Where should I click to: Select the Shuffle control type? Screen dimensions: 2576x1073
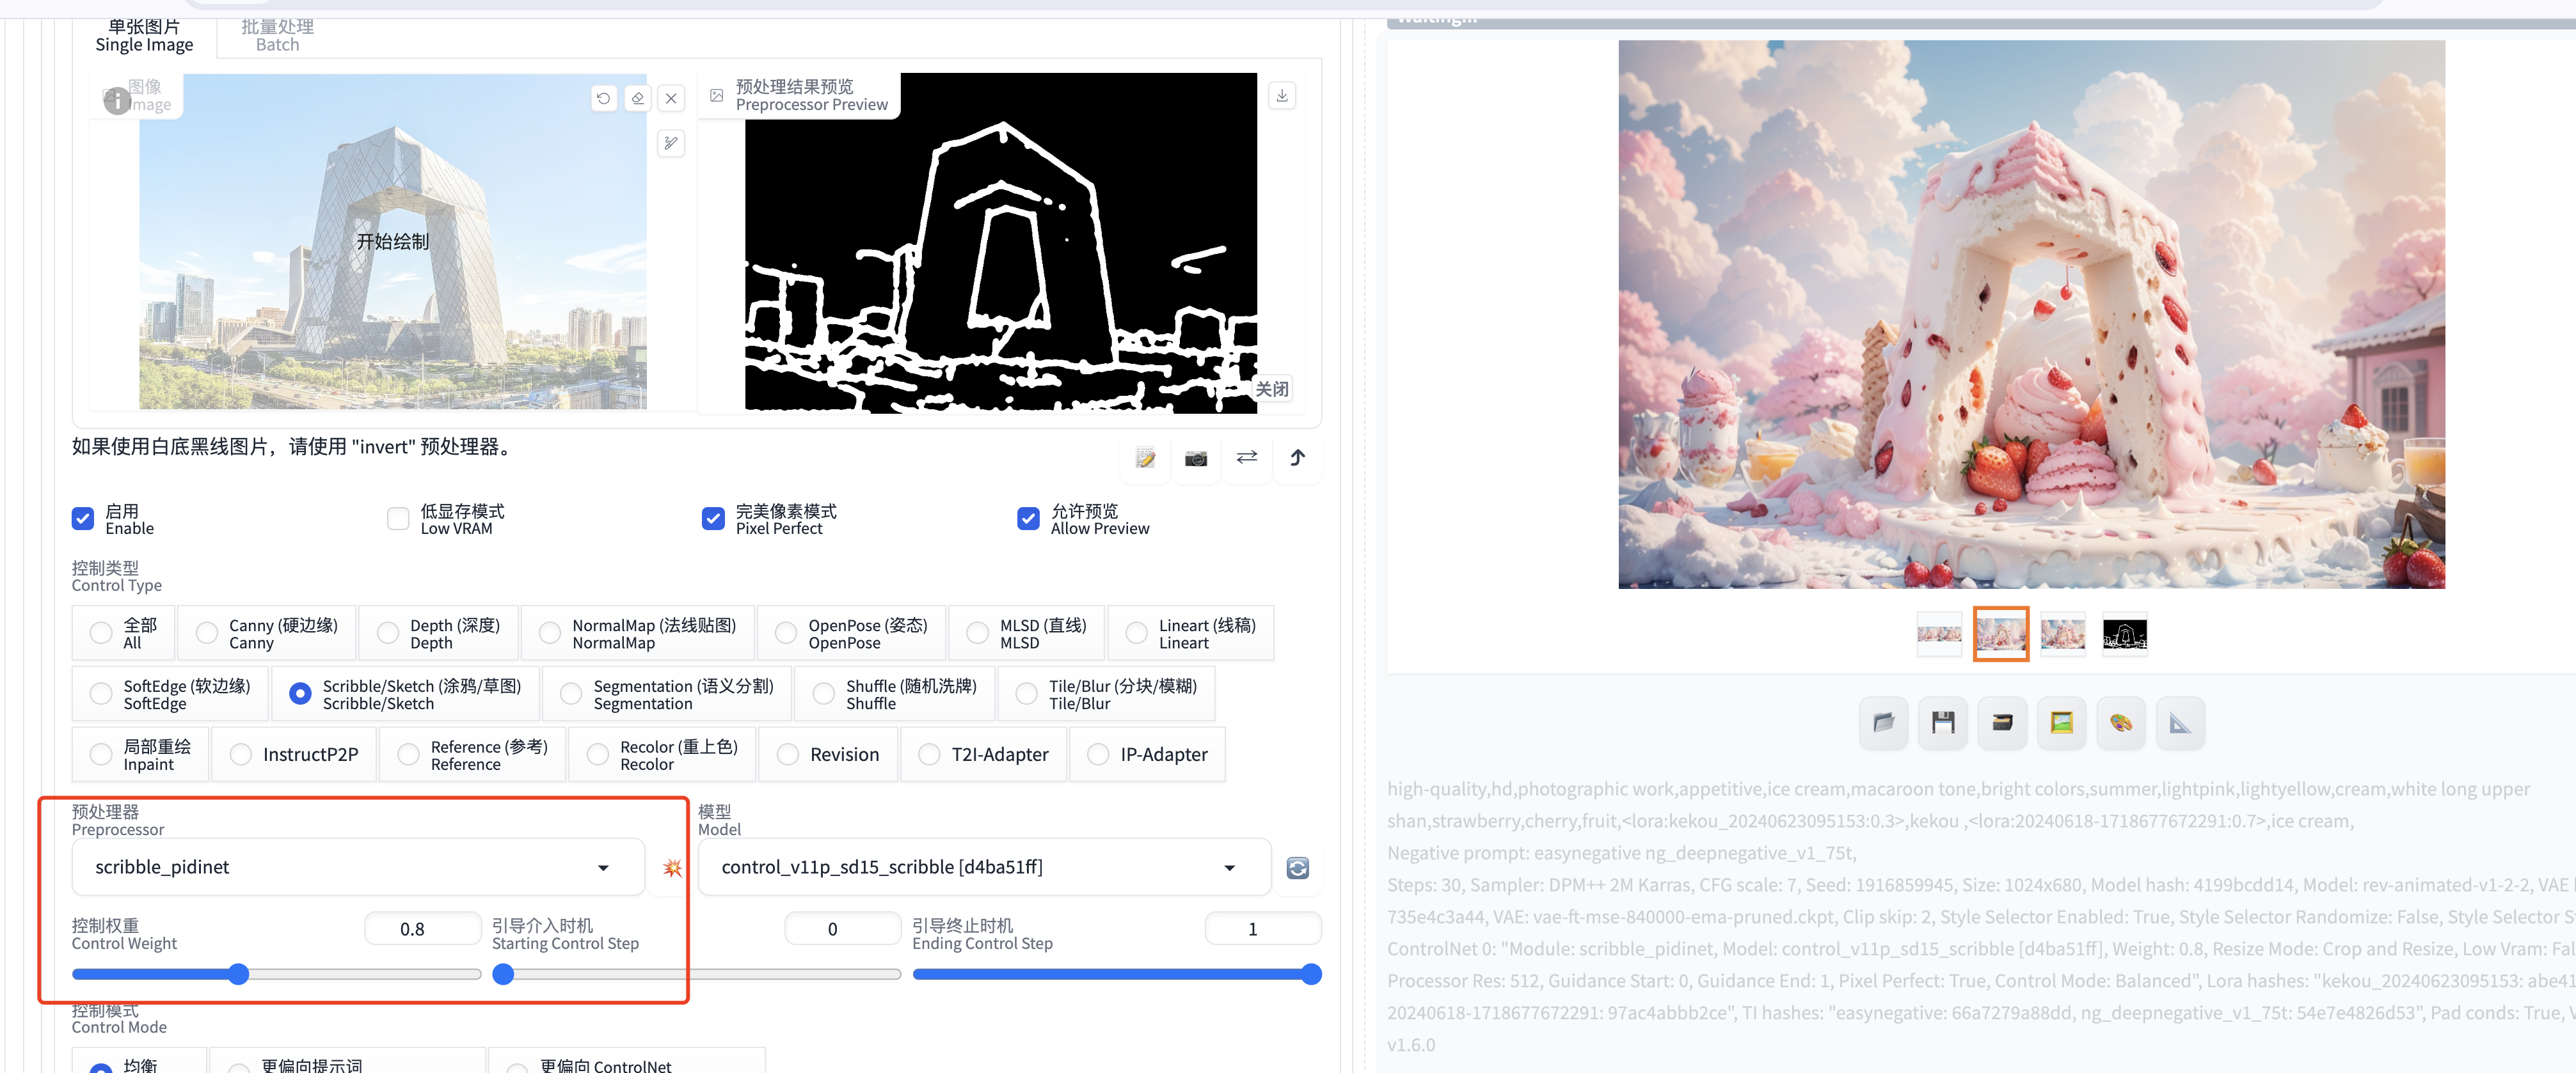click(x=895, y=694)
